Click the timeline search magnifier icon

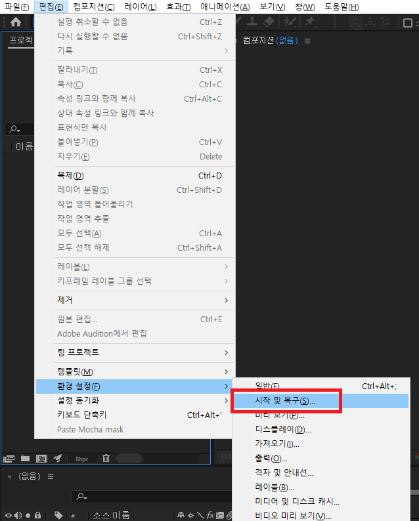81,497
